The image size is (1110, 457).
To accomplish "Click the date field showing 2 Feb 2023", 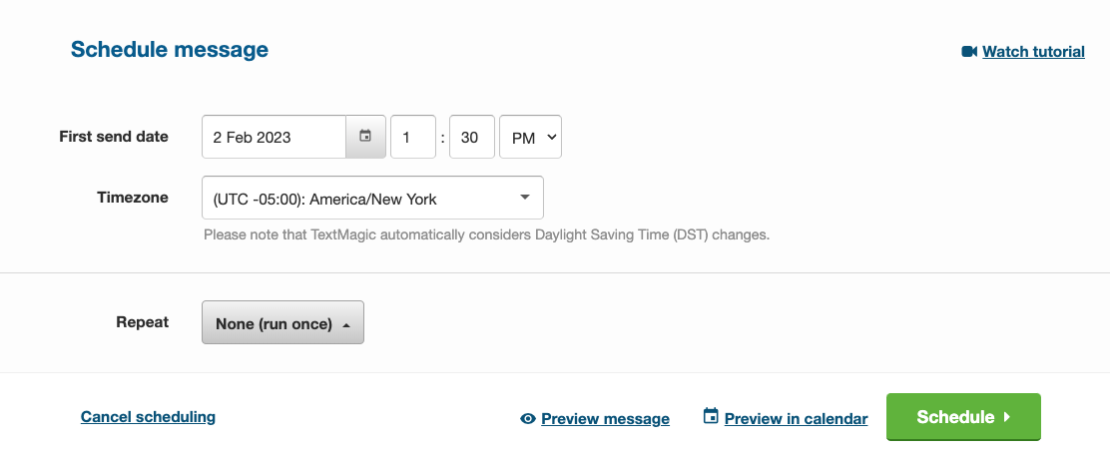I will pos(274,138).
